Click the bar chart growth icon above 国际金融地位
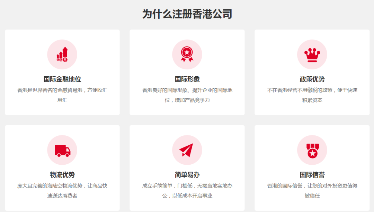 pyautogui.click(x=62, y=54)
